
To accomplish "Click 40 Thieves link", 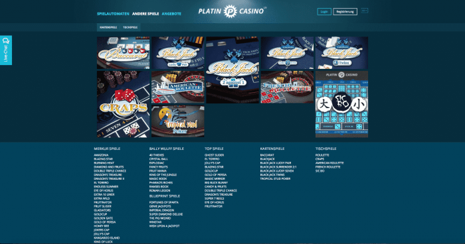I will [x=157, y=155].
